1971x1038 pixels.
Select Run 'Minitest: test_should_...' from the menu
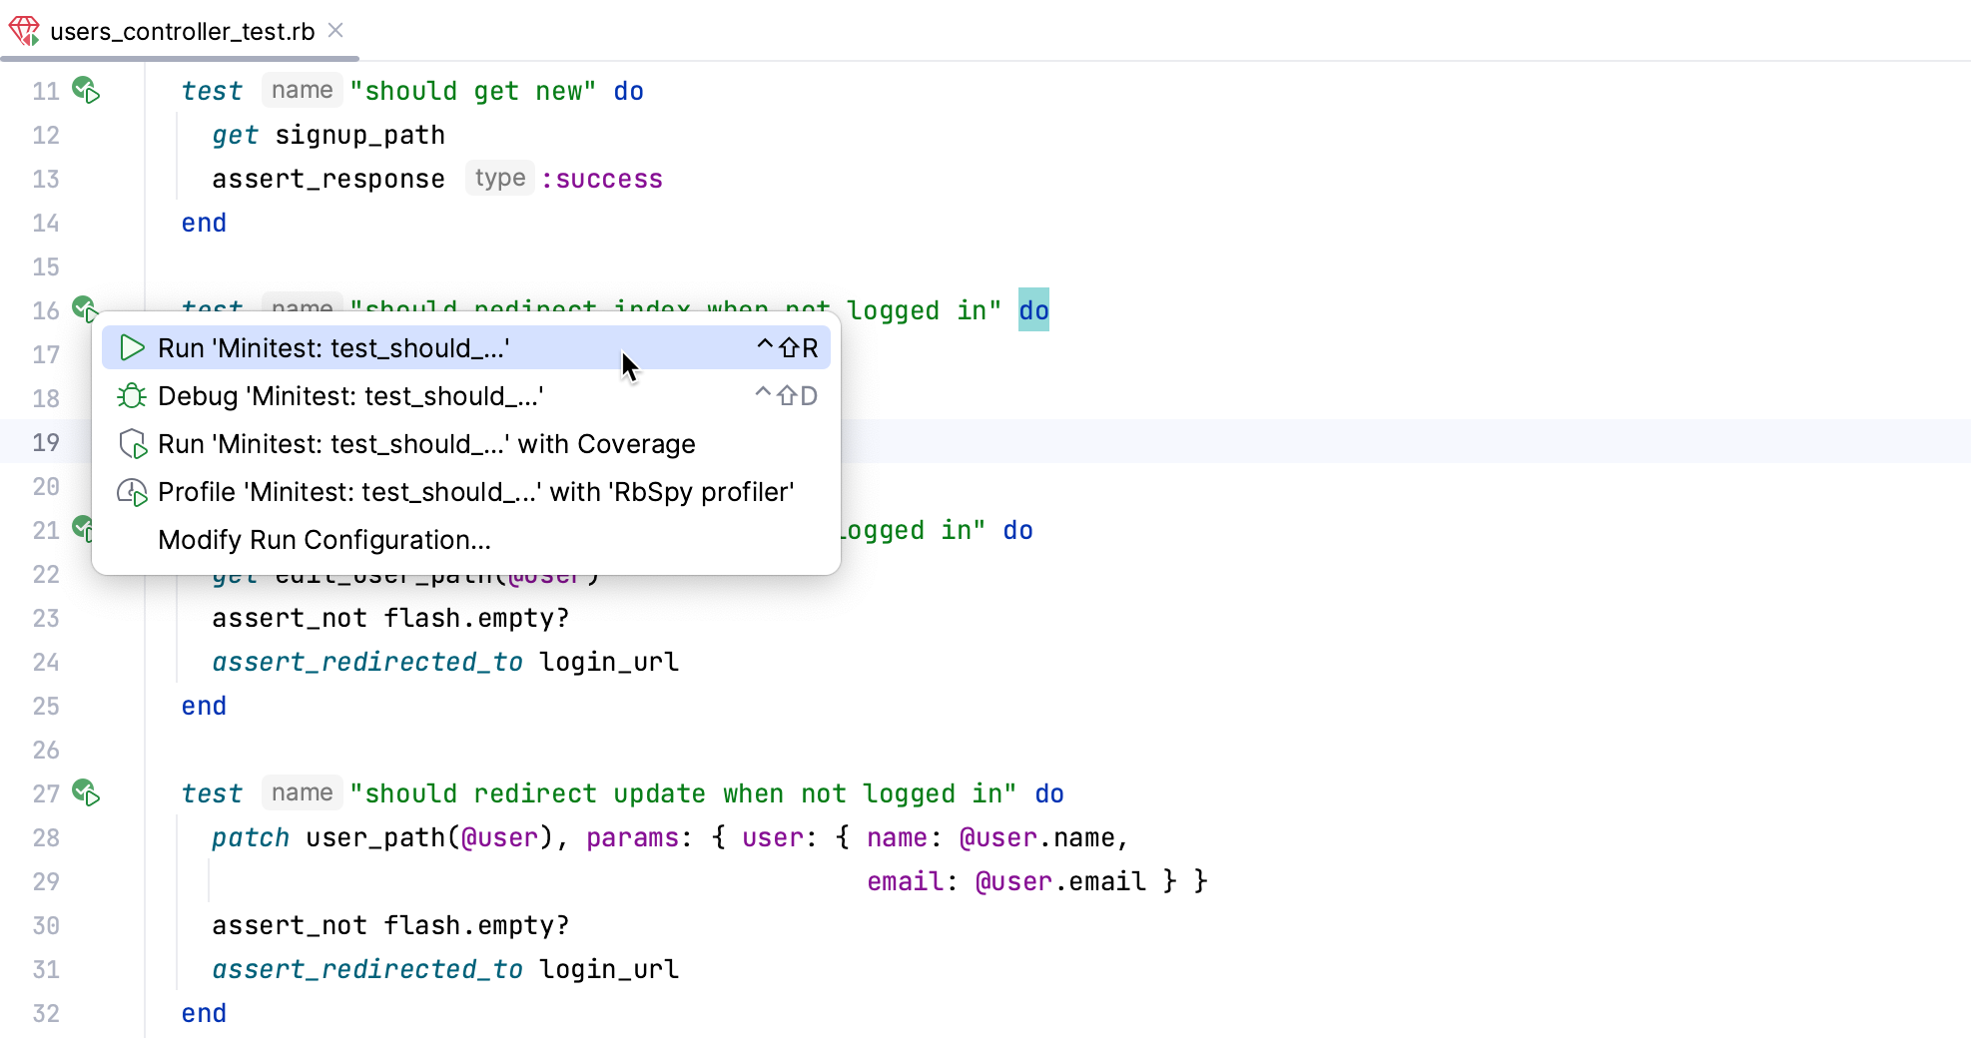pyautogui.click(x=334, y=347)
